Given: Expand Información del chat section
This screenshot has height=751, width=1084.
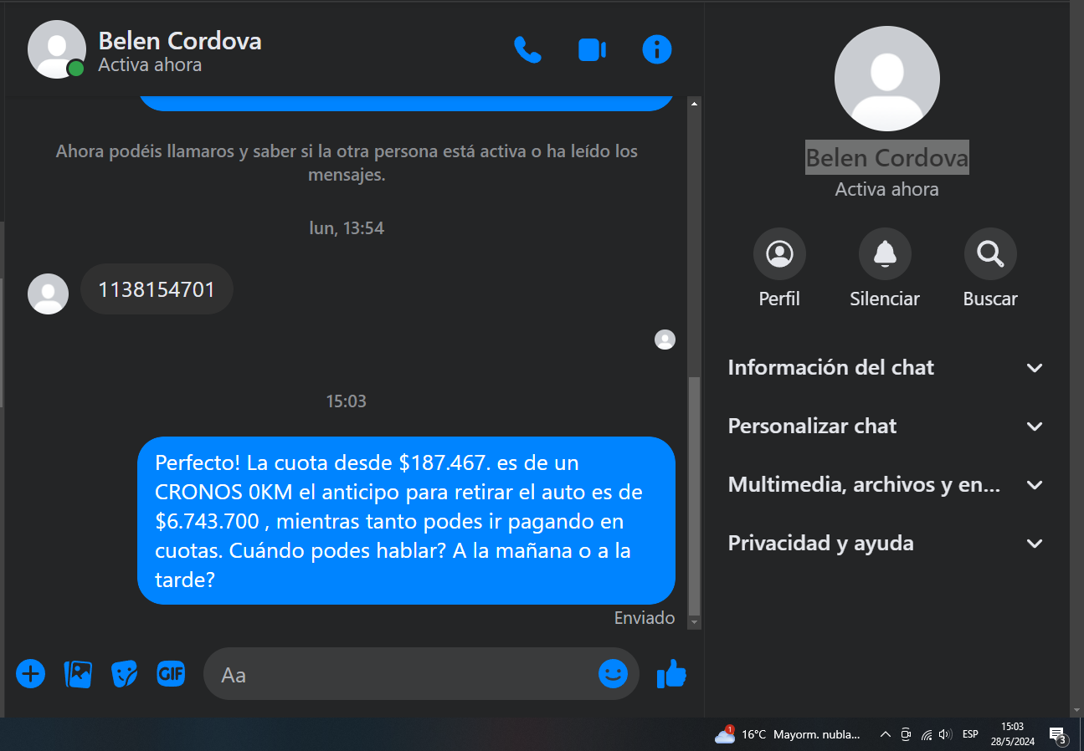Looking at the screenshot, I should (x=886, y=368).
